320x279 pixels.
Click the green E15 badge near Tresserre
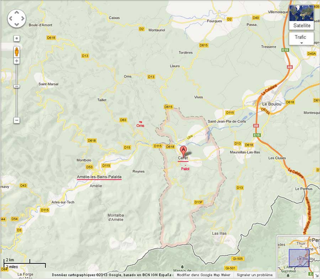point(285,50)
